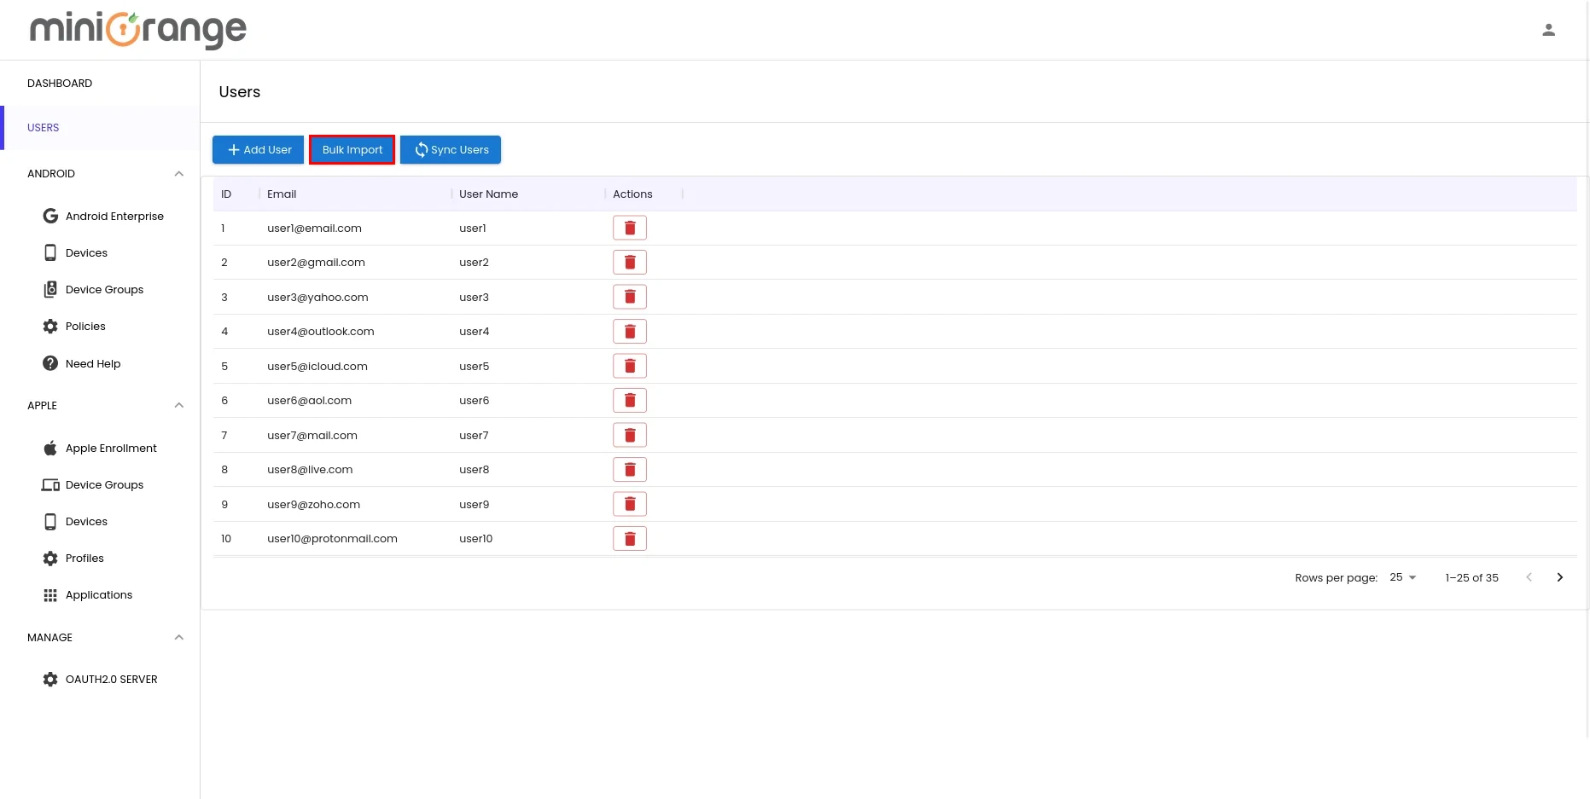
Task: Click the Sync Users button
Action: click(450, 149)
